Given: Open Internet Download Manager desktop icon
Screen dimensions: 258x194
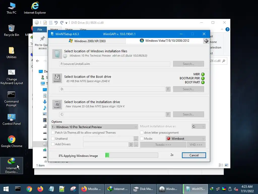Looking at the screenshot, I should click(x=12, y=165).
